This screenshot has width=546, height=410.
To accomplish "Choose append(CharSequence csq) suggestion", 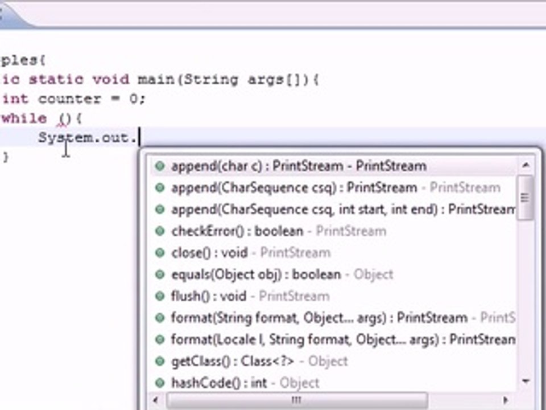I will pyautogui.click(x=334, y=187).
